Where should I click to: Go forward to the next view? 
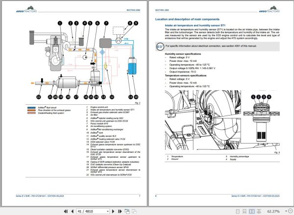click(x=134, y=211)
